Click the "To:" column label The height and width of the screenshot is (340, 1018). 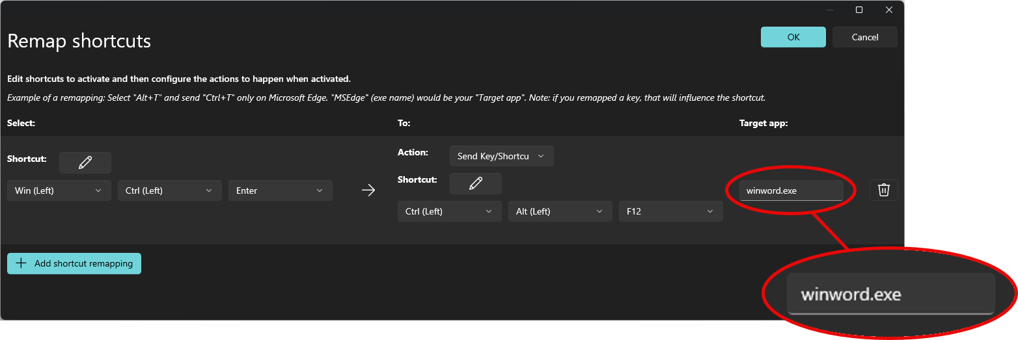pyautogui.click(x=404, y=122)
